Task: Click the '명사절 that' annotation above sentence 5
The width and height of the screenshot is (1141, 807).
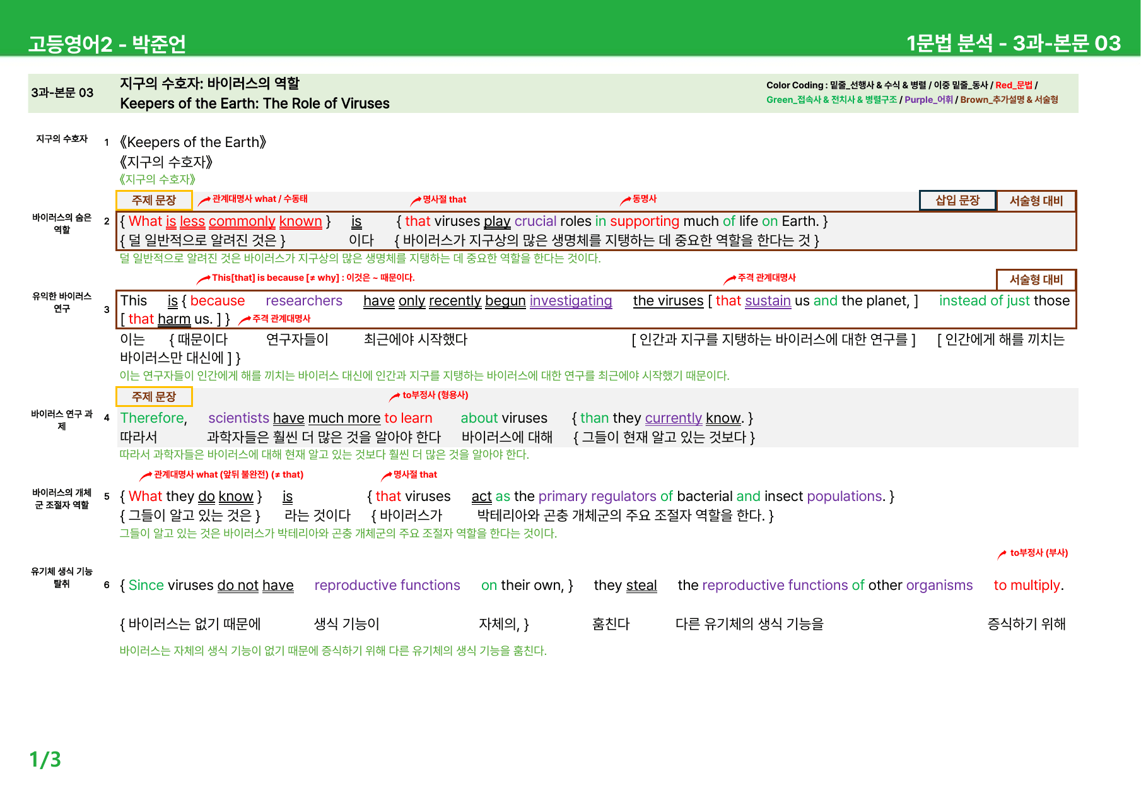Action: tap(415, 474)
